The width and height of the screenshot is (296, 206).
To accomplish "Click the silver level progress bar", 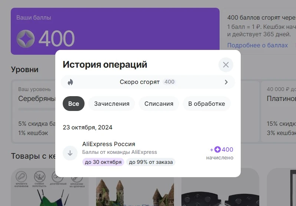I will pos(37,109).
